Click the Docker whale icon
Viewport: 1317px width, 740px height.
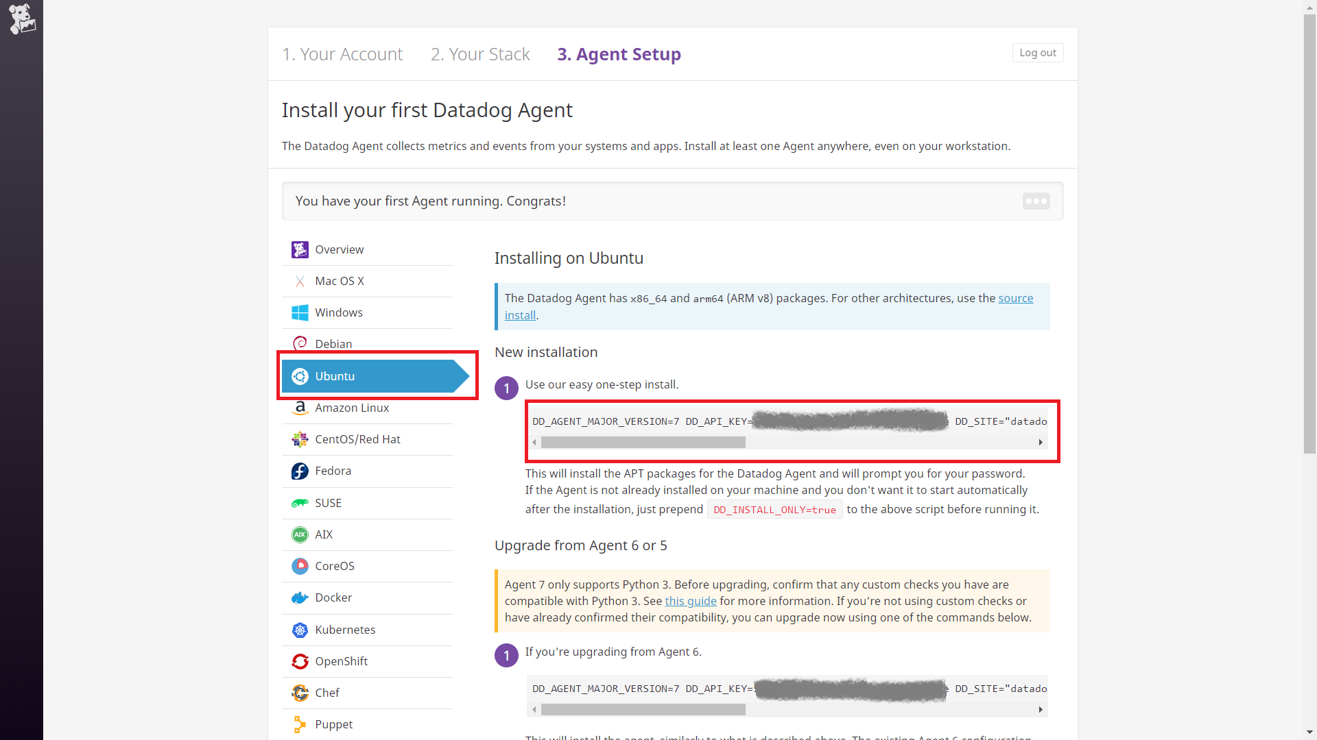[300, 597]
